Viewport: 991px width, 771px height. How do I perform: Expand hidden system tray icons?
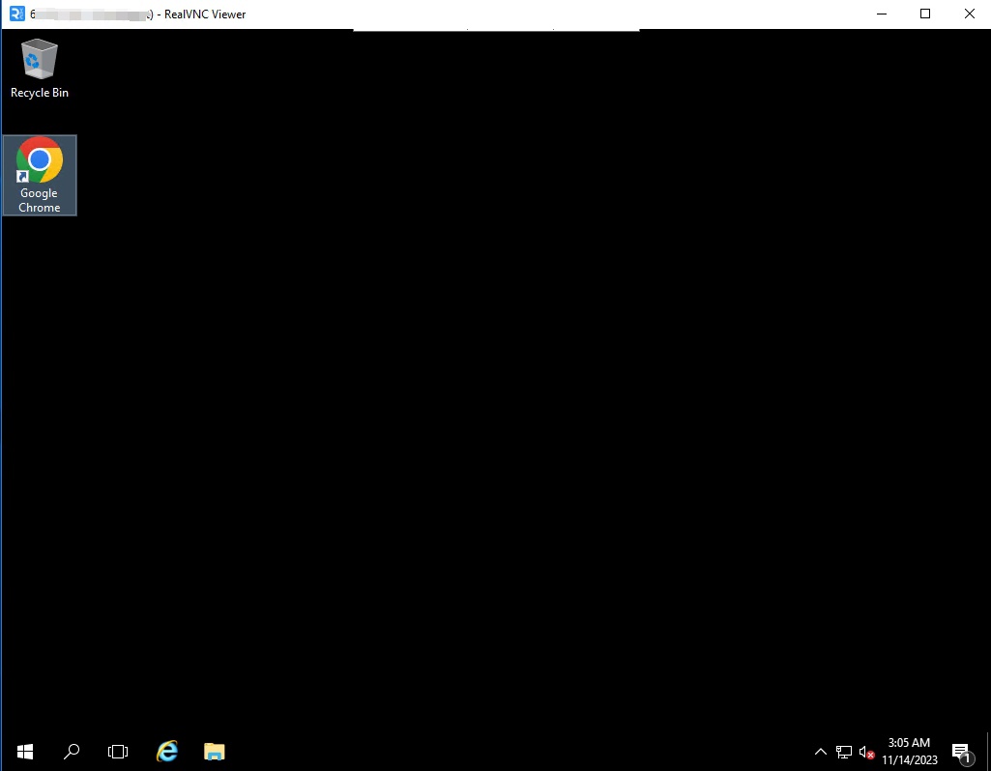click(x=820, y=751)
